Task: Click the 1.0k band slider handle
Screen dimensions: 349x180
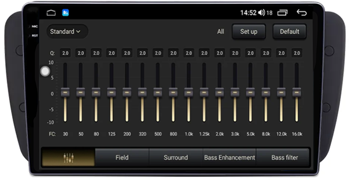Action: pos(188,92)
